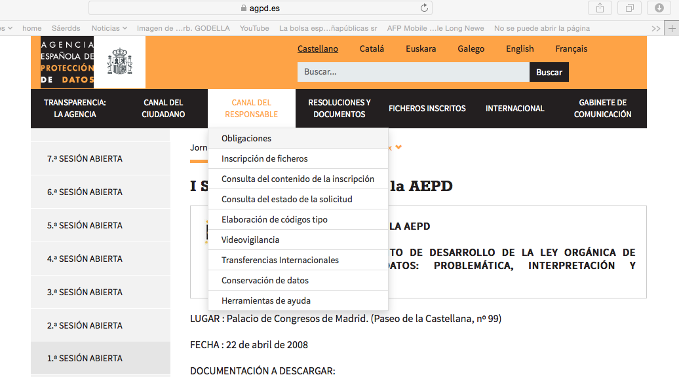679x377 pixels.
Task: Expand the orange chevron beside the breadcrumb
Action: (x=398, y=147)
